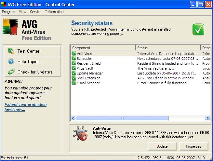Click the Virus Vault green check icon

[74, 68]
